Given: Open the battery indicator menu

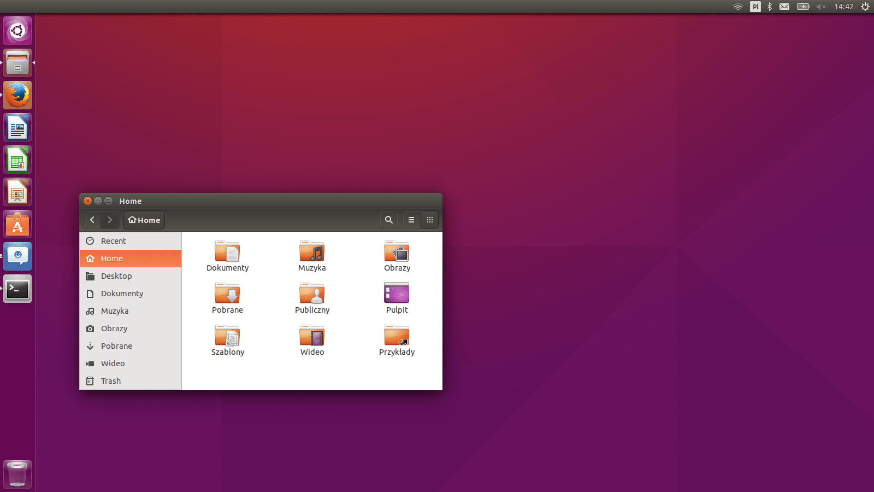Looking at the screenshot, I should (803, 7).
